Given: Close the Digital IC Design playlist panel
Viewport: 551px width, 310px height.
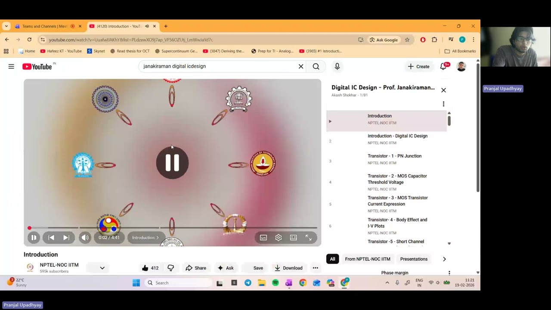Looking at the screenshot, I should coord(443,90).
